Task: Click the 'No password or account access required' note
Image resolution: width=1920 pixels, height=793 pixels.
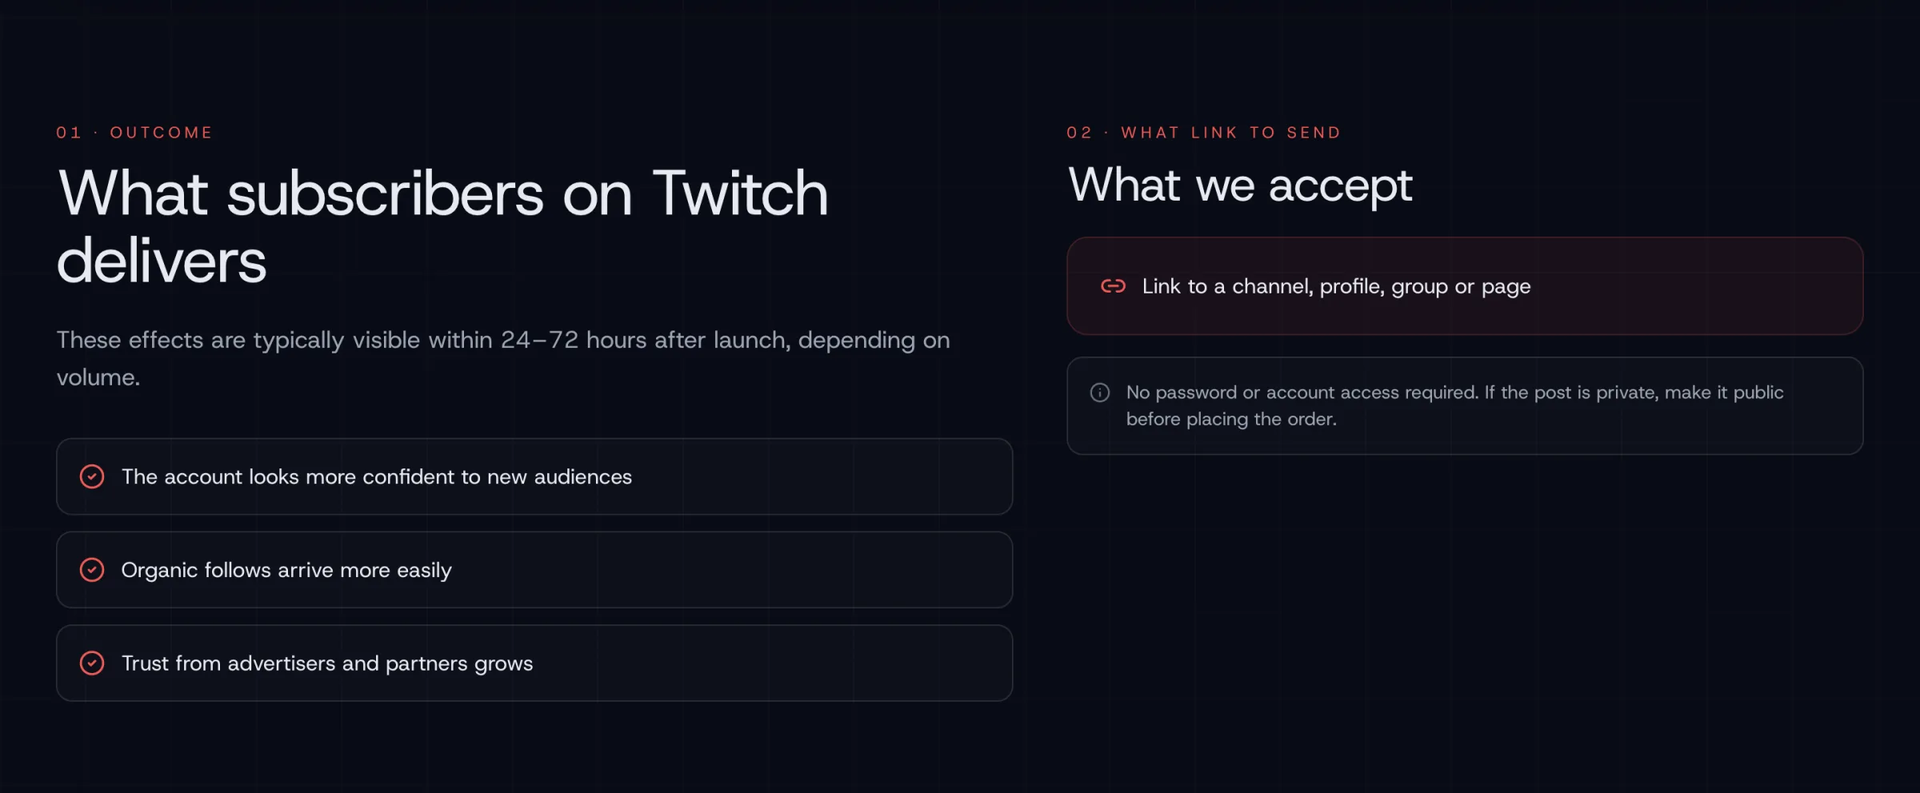Action: click(x=1454, y=393)
